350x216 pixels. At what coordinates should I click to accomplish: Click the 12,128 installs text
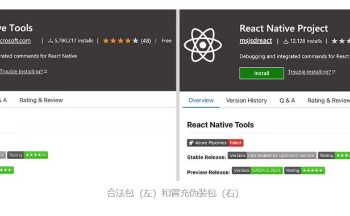306,41
